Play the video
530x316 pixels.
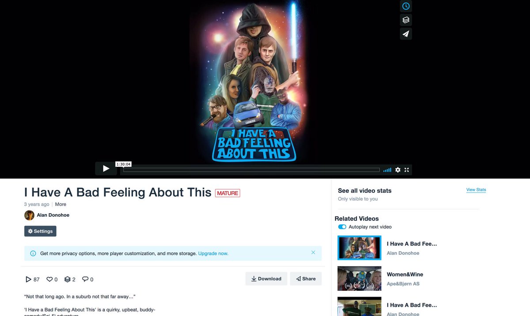tap(106, 168)
